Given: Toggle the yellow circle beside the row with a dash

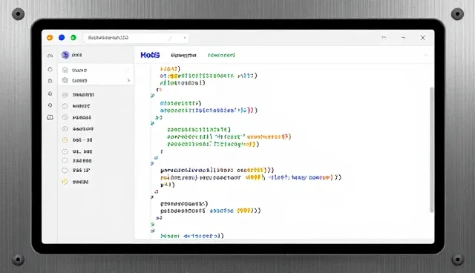Looking at the screenshot, I should (x=65, y=139).
